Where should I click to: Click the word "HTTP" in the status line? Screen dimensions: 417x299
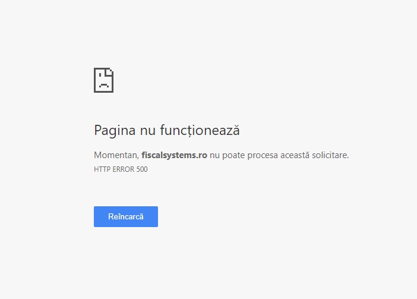click(102, 169)
